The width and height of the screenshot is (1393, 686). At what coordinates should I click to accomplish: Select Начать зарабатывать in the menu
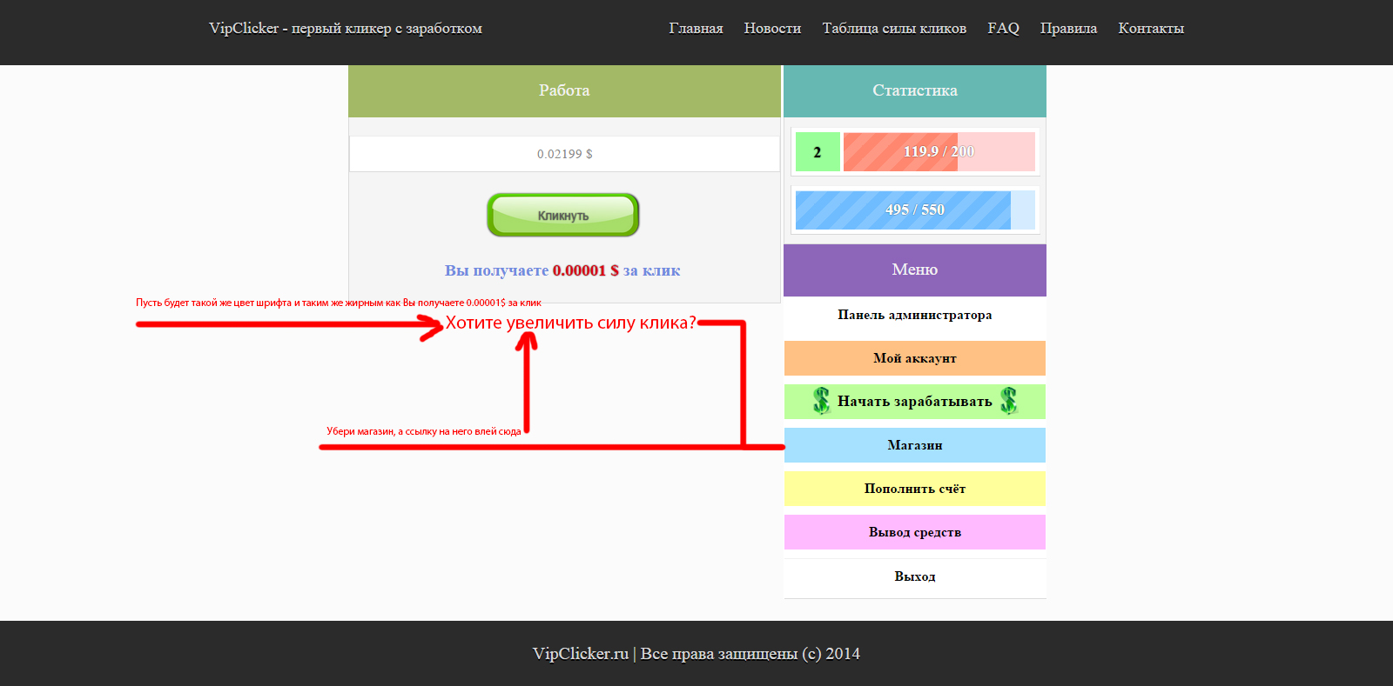[915, 402]
